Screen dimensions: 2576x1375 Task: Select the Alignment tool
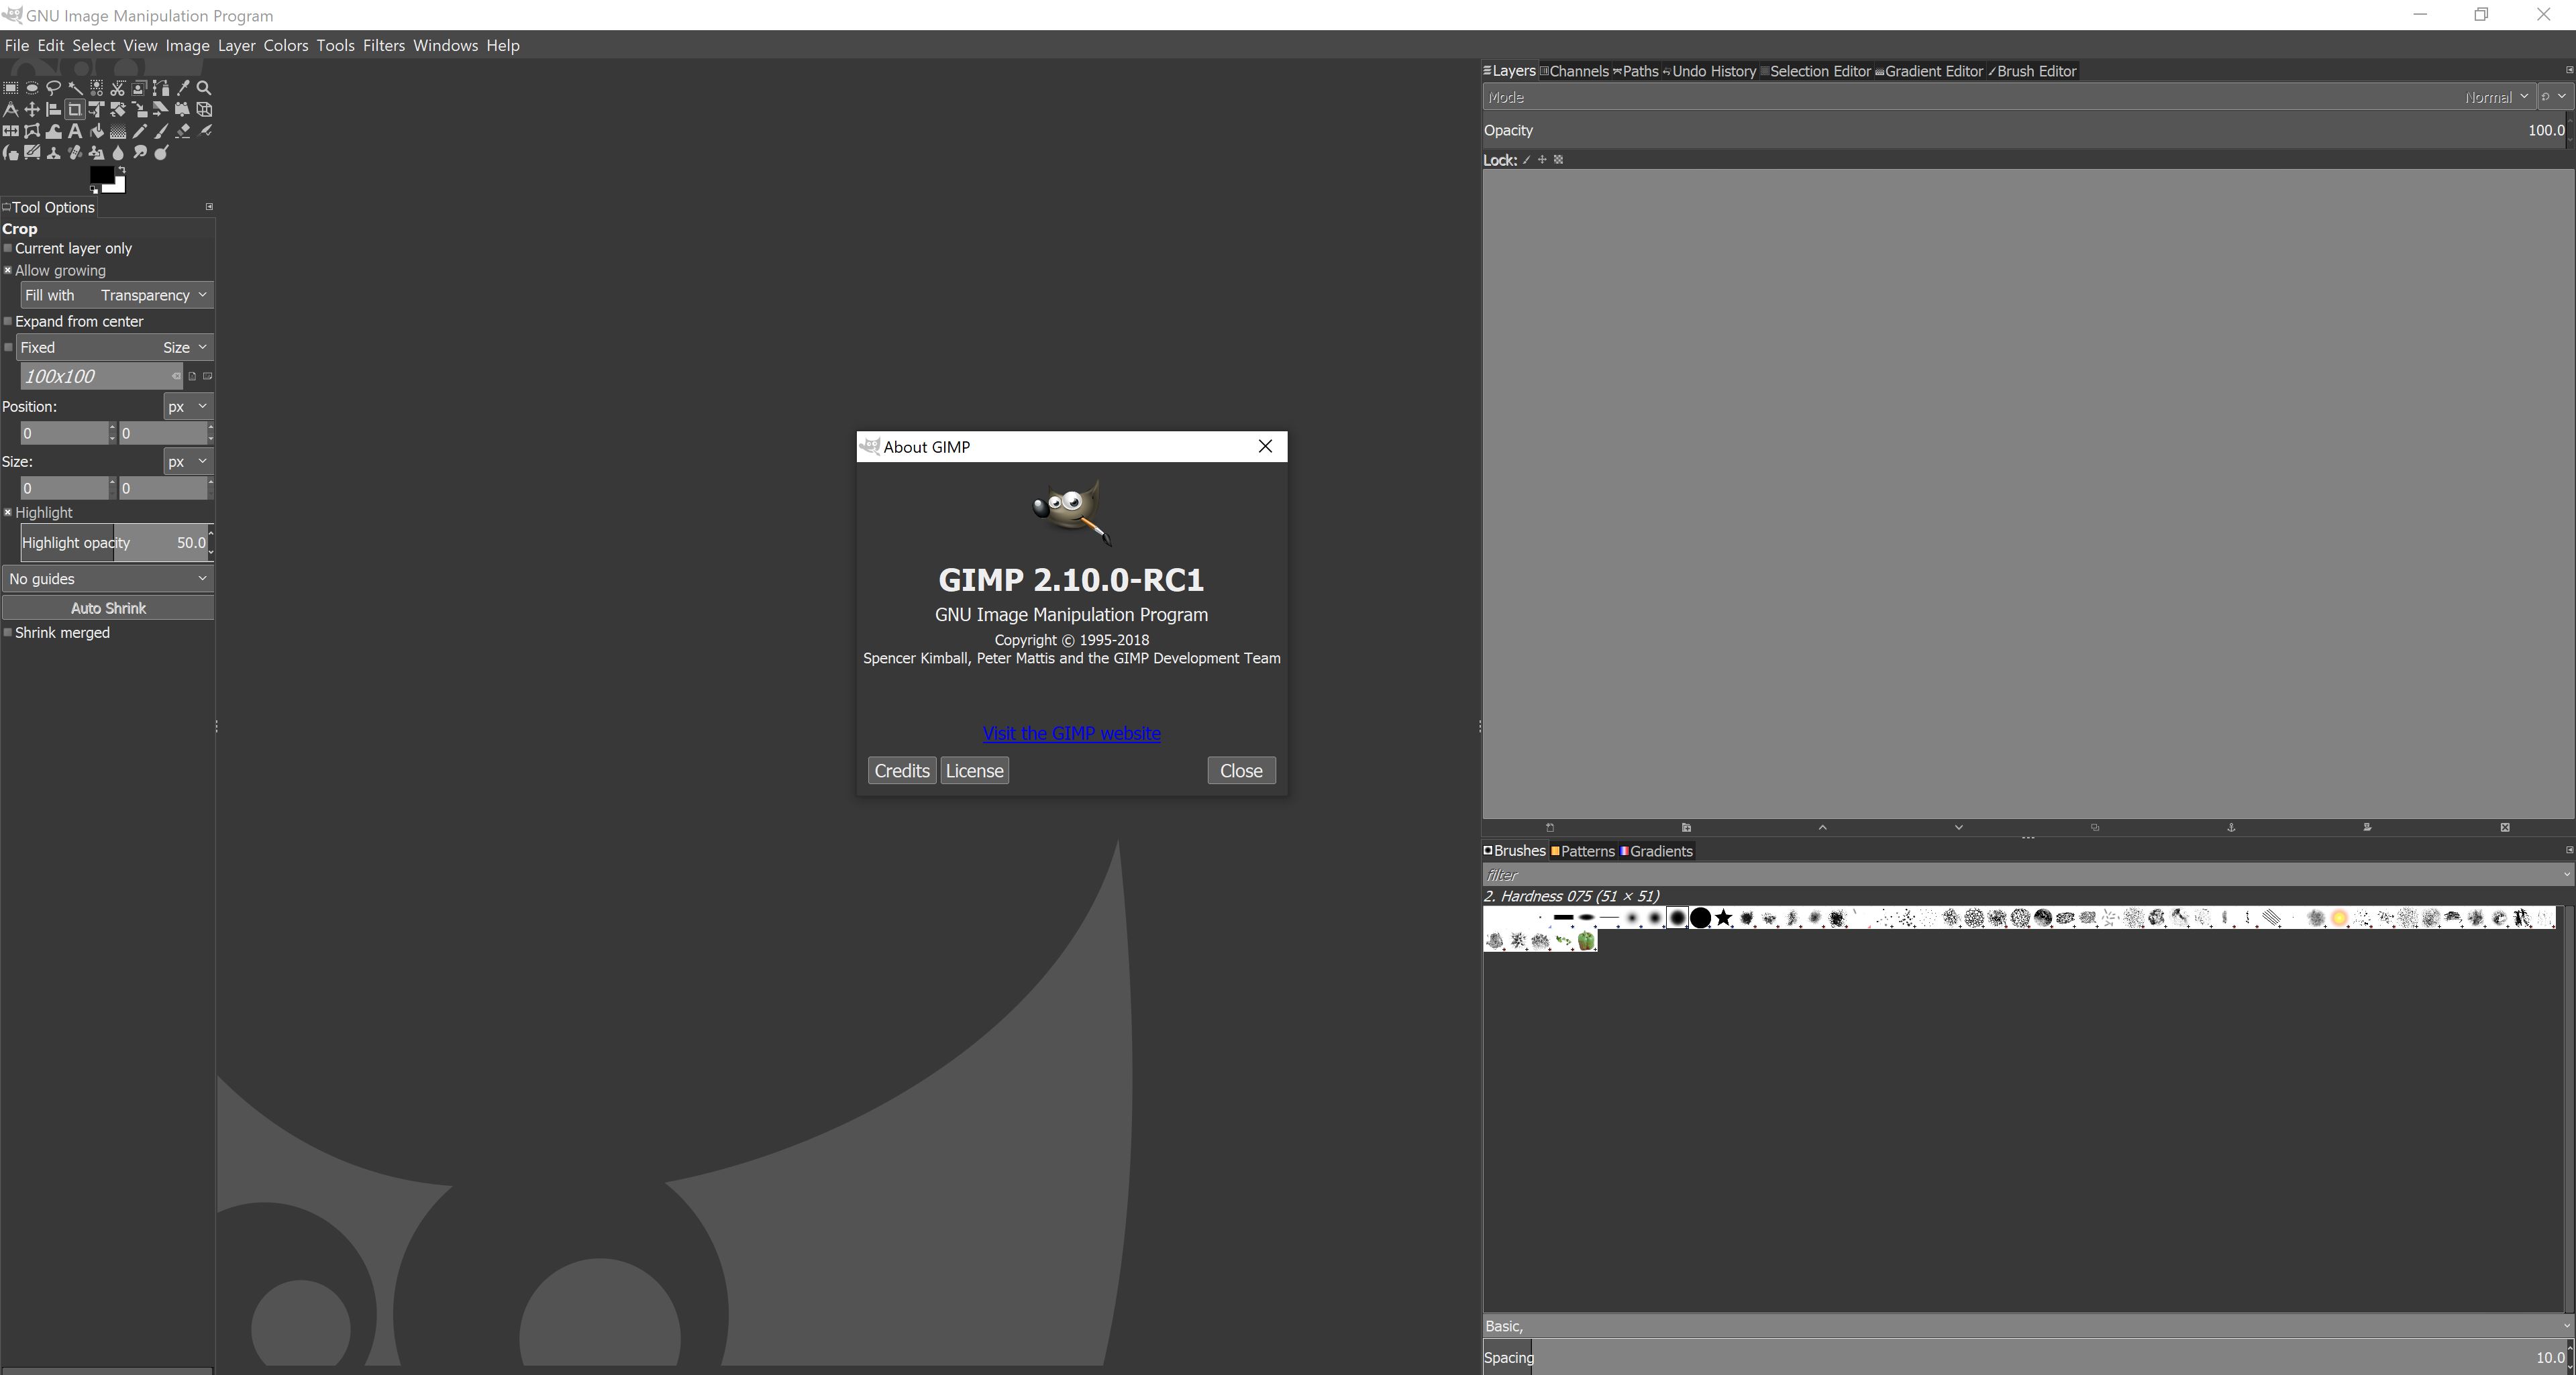pyautogui.click(x=54, y=110)
